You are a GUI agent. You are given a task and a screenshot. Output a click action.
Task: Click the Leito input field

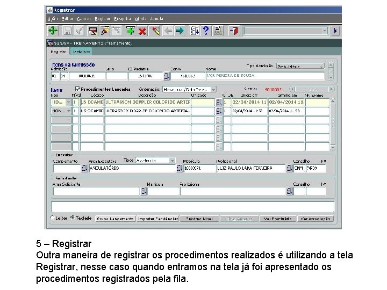(x=117, y=76)
